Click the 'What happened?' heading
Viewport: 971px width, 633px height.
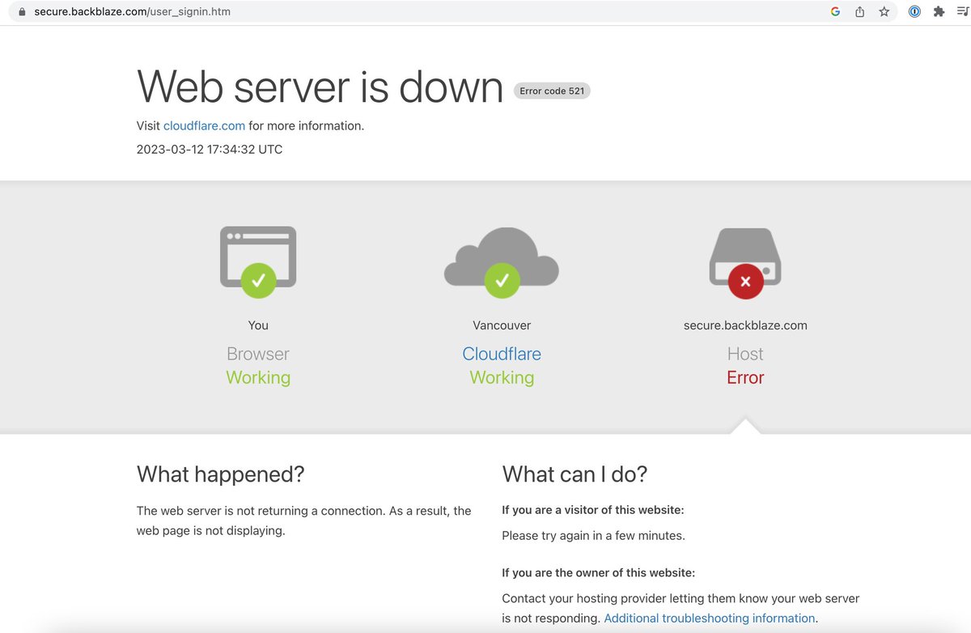pos(221,474)
